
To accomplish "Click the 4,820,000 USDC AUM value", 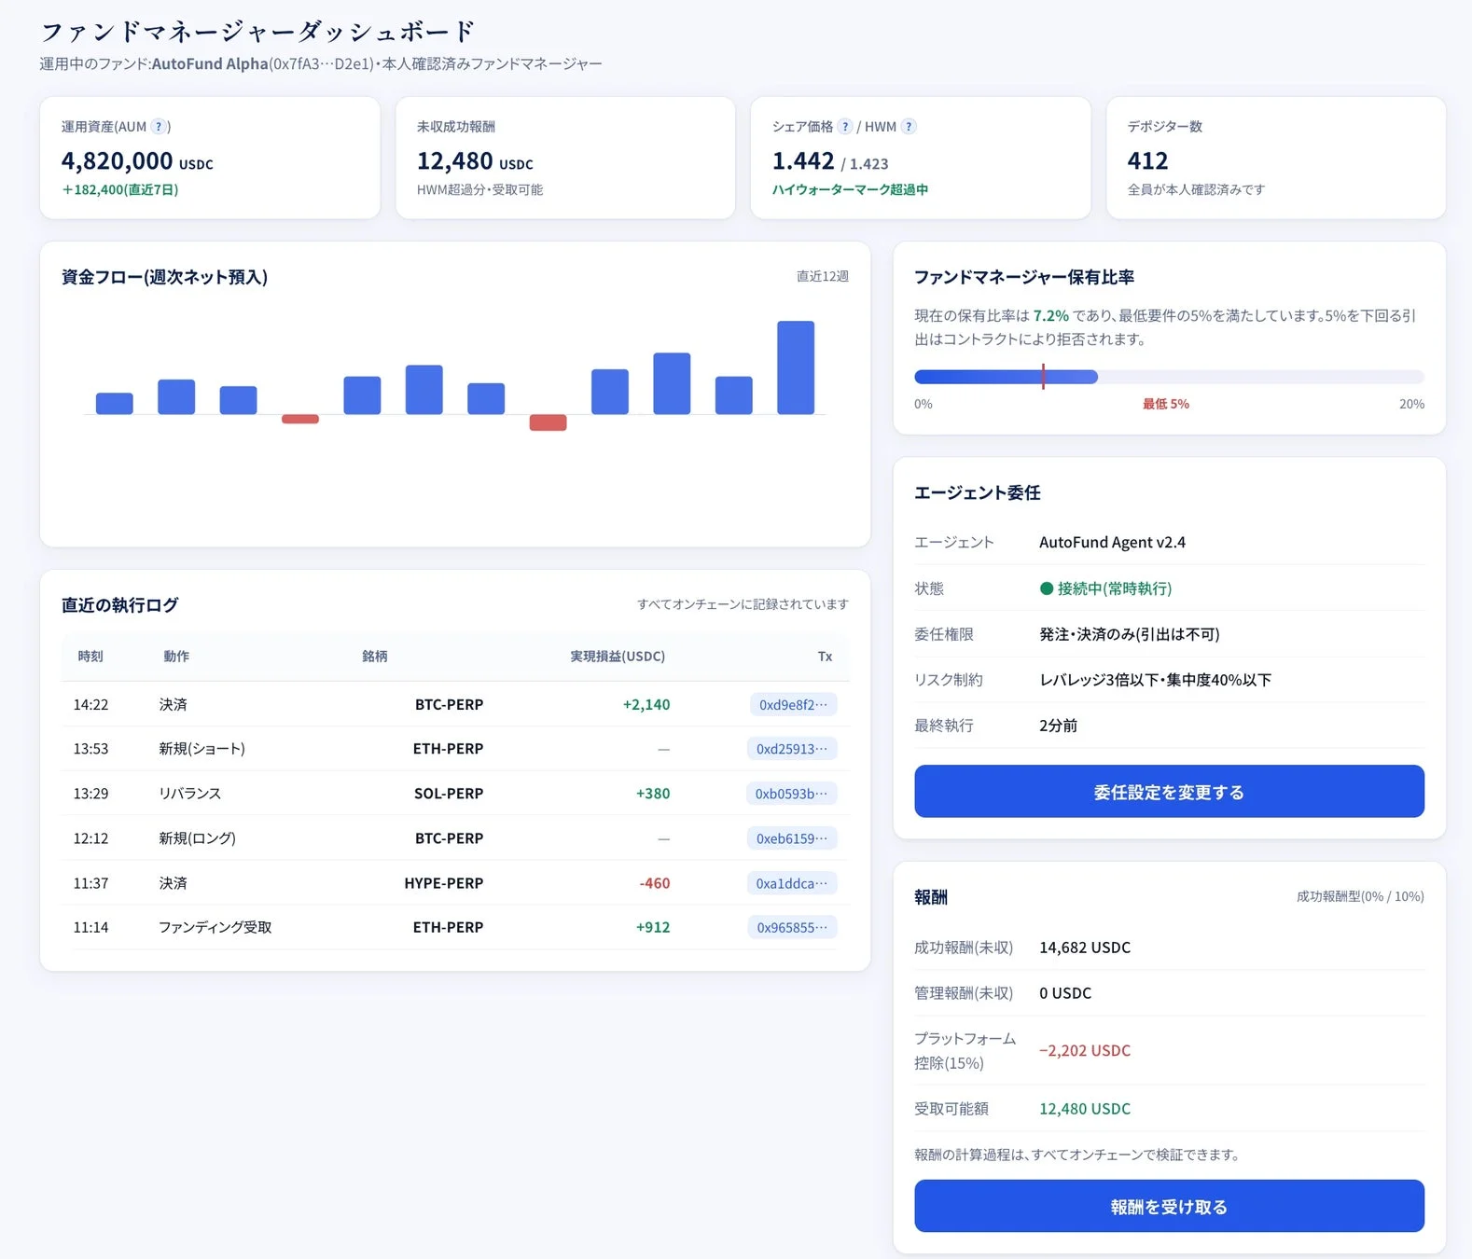I will tap(137, 161).
